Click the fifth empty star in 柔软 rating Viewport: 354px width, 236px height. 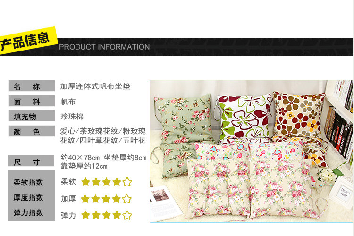[127, 182]
